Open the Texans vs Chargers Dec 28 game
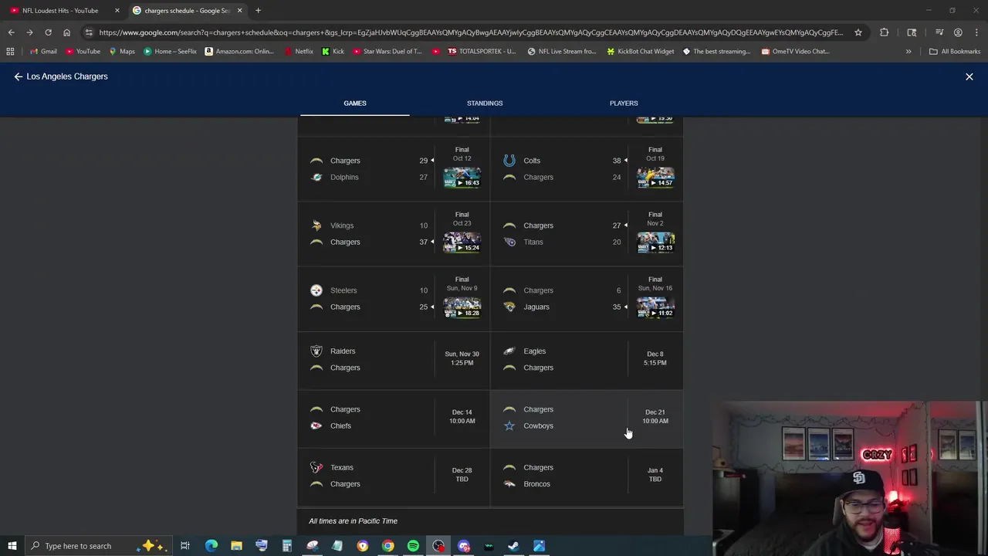The height and width of the screenshot is (556, 988). (x=394, y=476)
